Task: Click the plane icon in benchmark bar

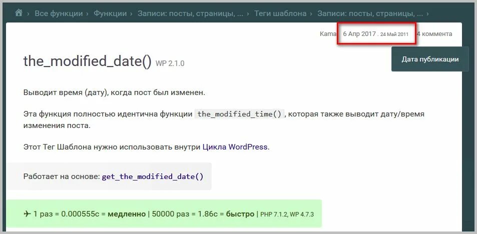Action: 28,214
